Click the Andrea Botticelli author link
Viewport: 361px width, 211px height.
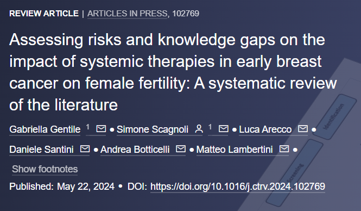coord(135,150)
